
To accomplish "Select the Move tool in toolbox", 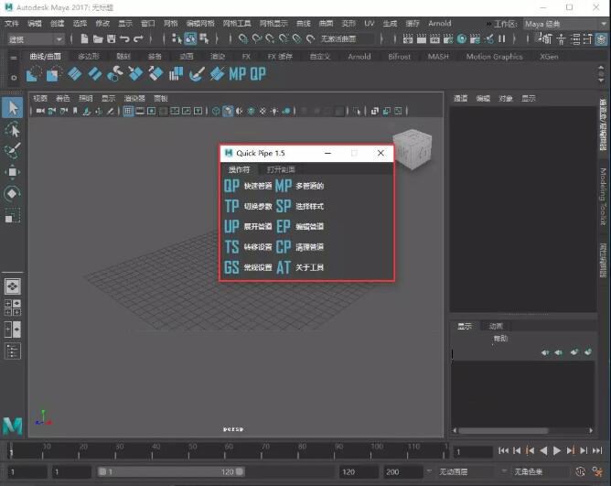I will (x=13, y=172).
